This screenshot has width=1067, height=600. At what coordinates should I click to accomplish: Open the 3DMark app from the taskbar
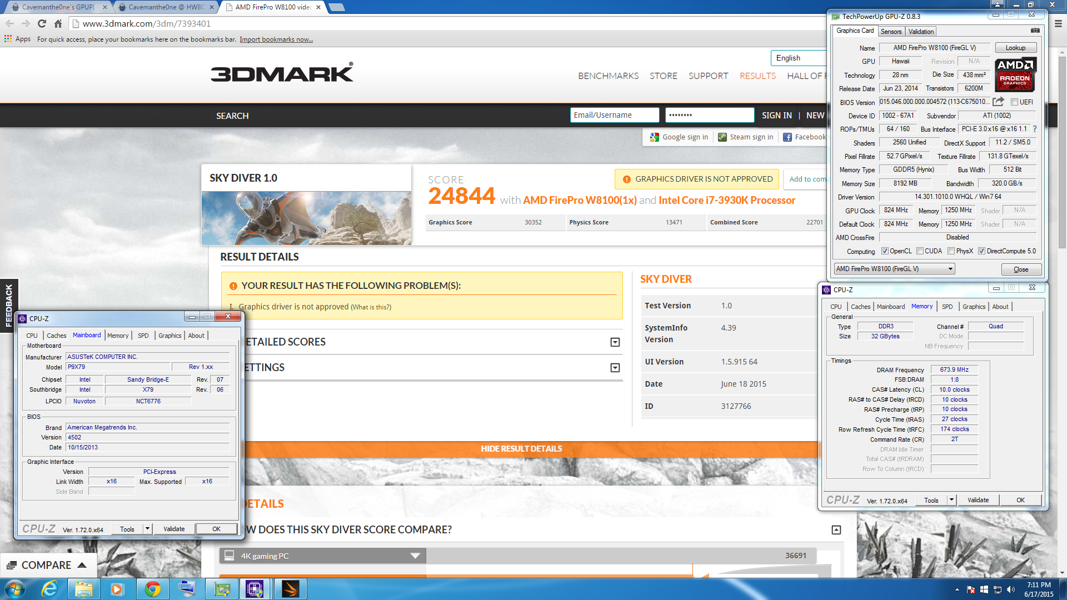(x=290, y=589)
